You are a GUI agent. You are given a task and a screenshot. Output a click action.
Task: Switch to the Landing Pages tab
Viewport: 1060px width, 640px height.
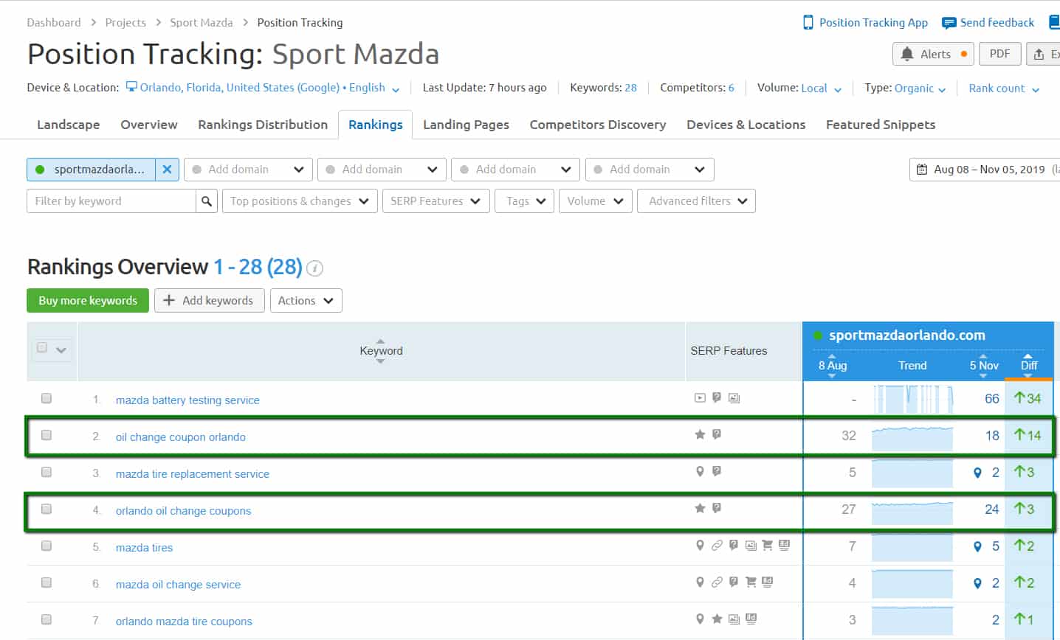click(466, 125)
